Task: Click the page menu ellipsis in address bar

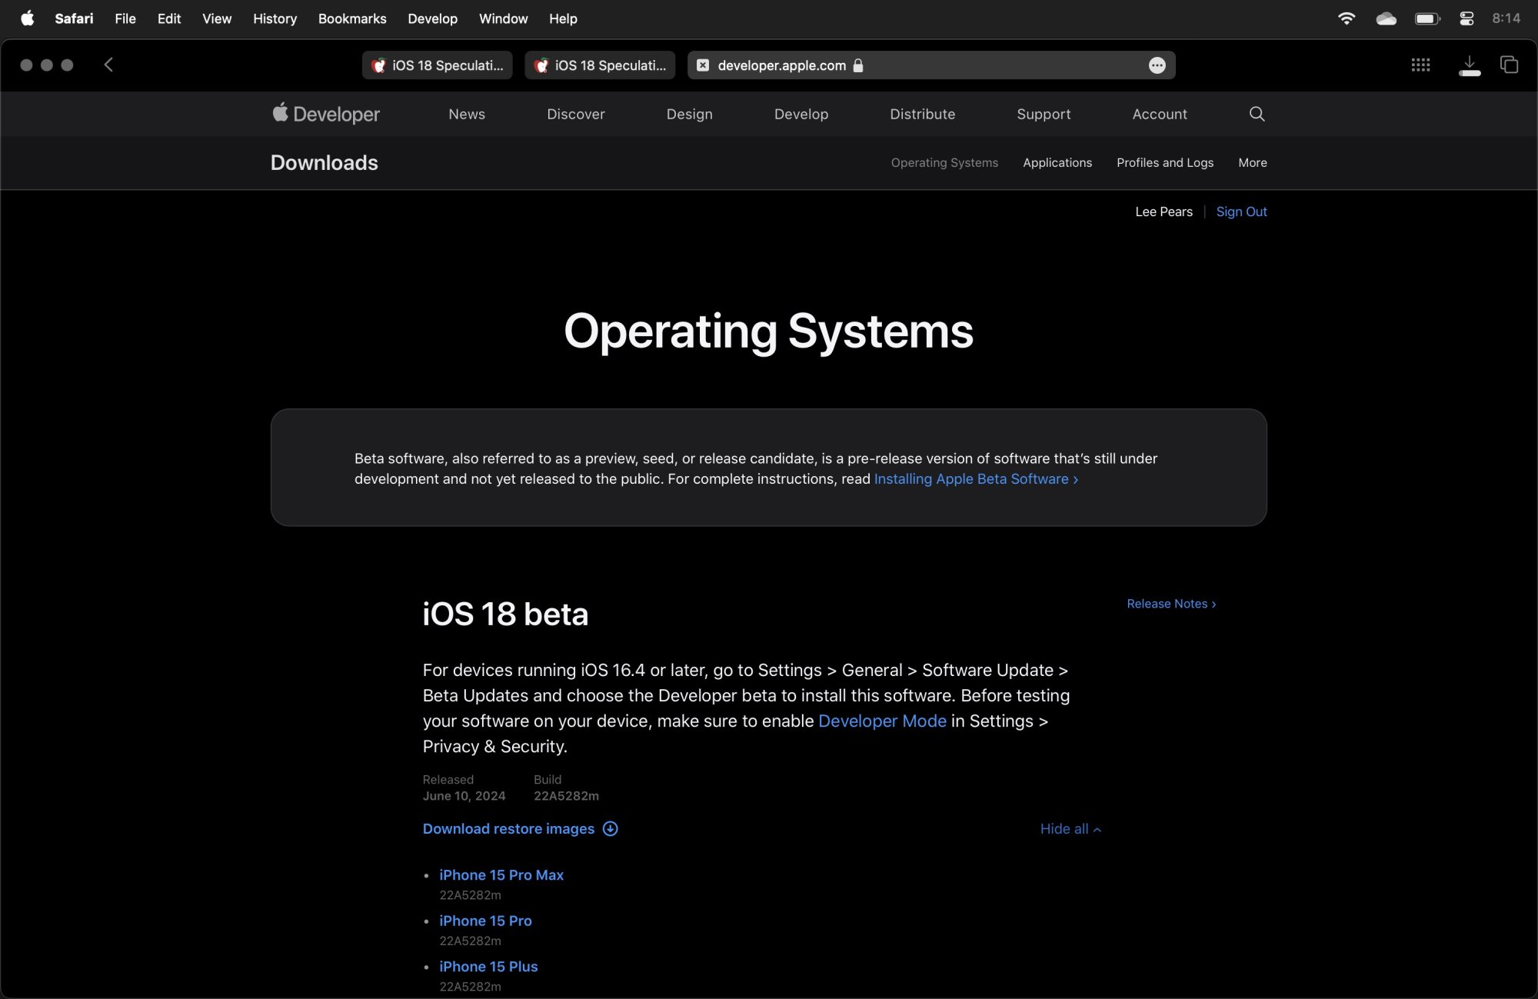Action: (x=1157, y=65)
